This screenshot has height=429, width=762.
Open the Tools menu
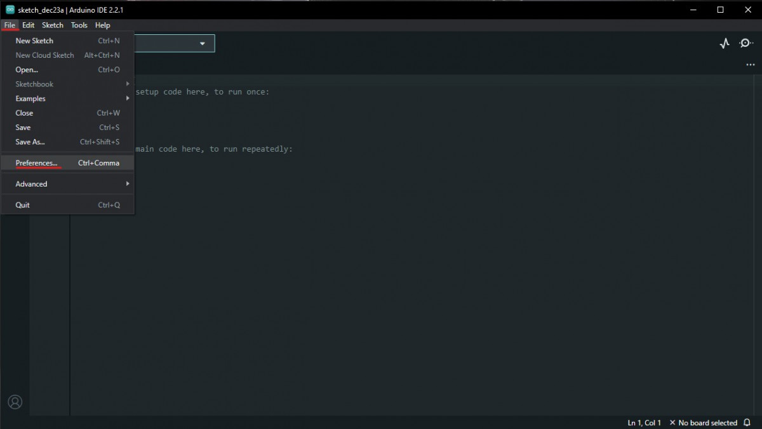click(79, 25)
